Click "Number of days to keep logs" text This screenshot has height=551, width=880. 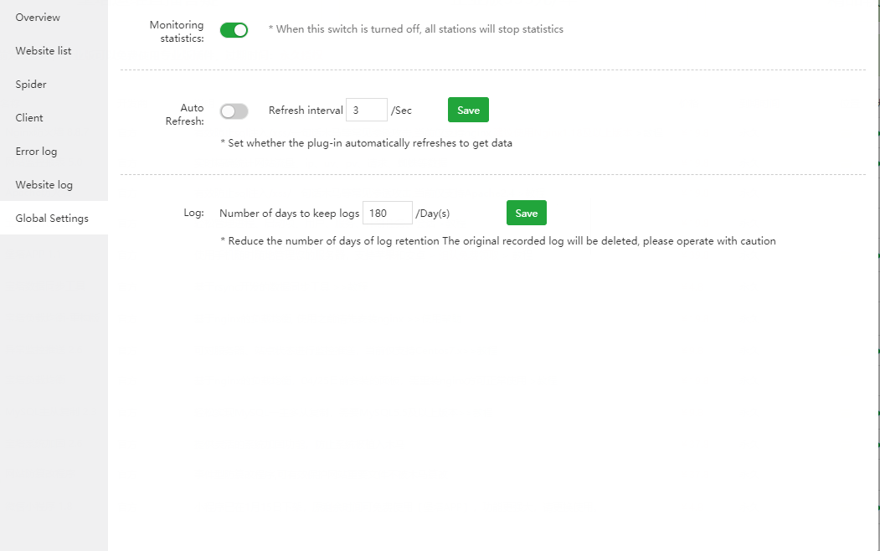[289, 214]
